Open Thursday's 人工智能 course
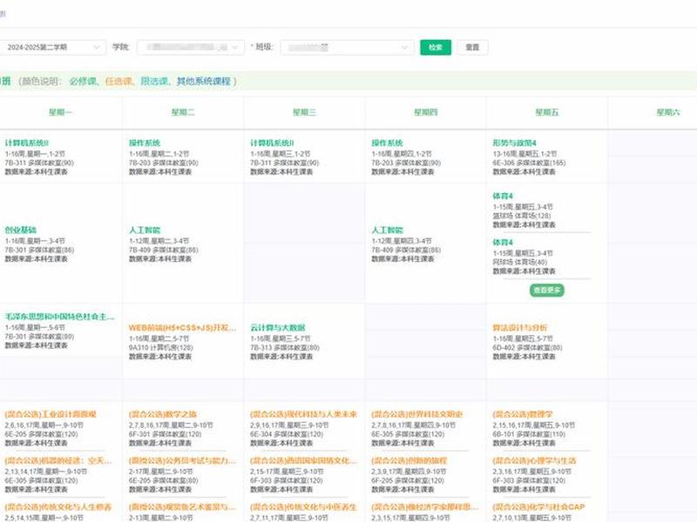Image resolution: width=697 pixels, height=522 pixels. coord(387,230)
